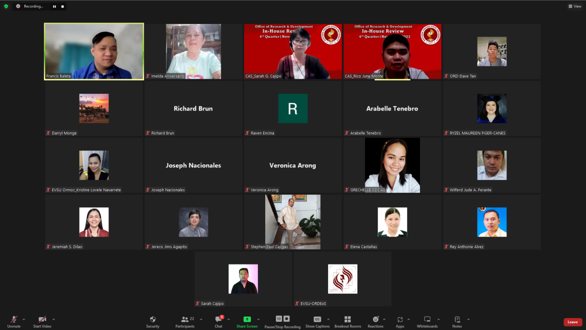Expand audio options arrow beside Unmute
The height and width of the screenshot is (330, 586).
pyautogui.click(x=24, y=319)
